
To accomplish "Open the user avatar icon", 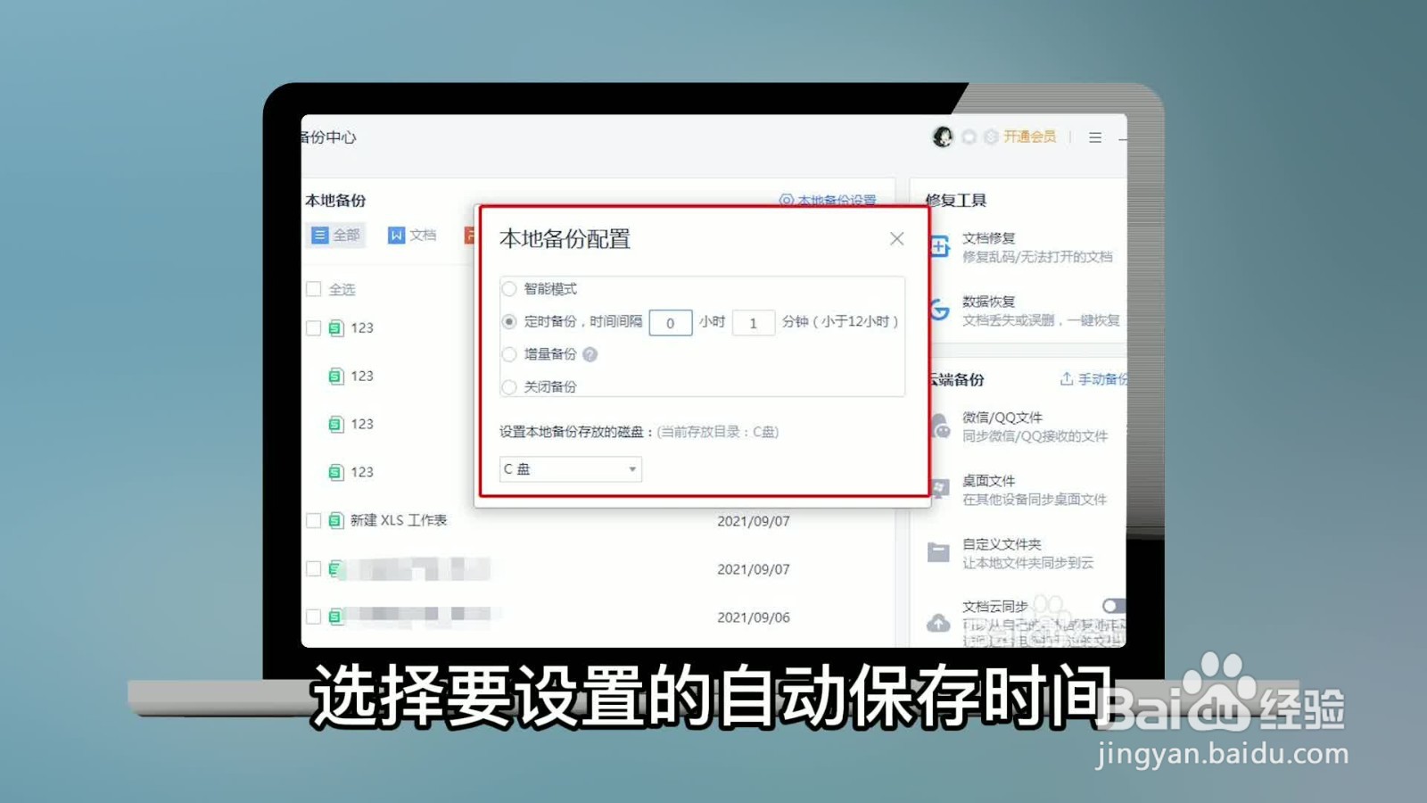I will tap(943, 137).
